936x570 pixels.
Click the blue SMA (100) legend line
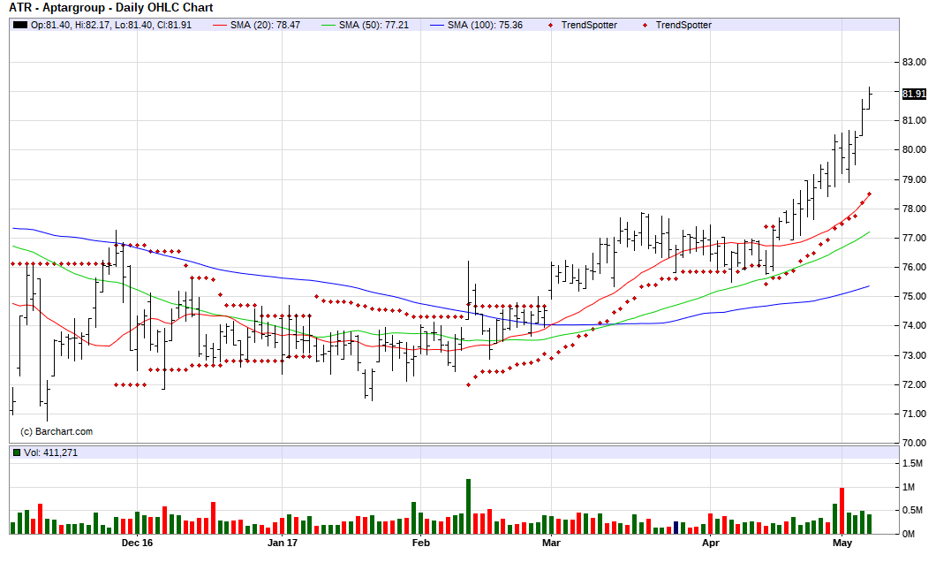pos(437,25)
